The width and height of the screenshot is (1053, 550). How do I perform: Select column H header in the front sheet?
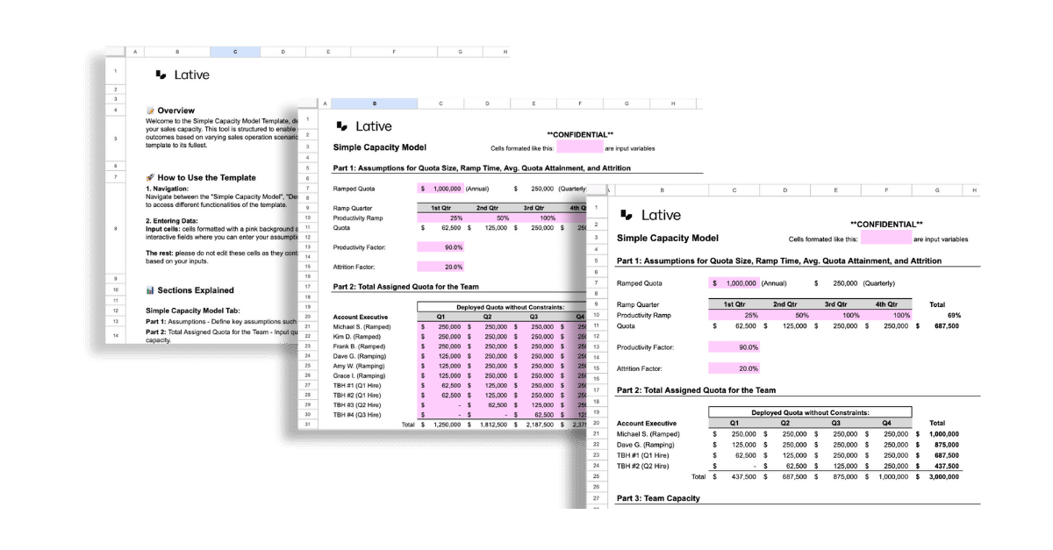pos(975,190)
